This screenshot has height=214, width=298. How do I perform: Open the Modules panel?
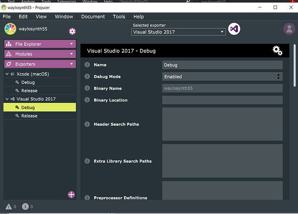[x=40, y=54]
